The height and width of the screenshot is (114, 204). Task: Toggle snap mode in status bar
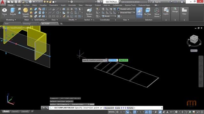coord(121,112)
